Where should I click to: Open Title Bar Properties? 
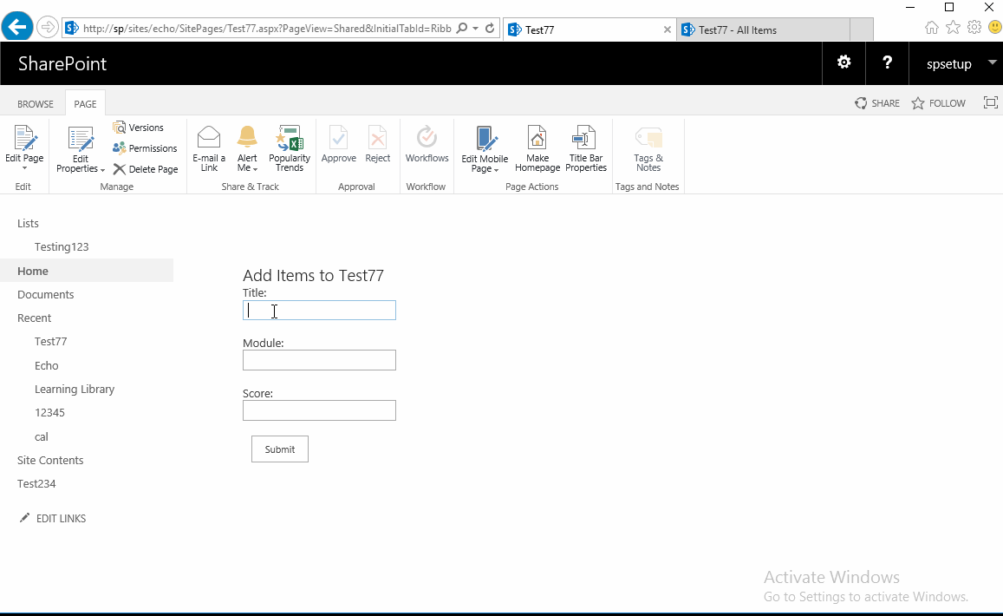click(x=585, y=147)
